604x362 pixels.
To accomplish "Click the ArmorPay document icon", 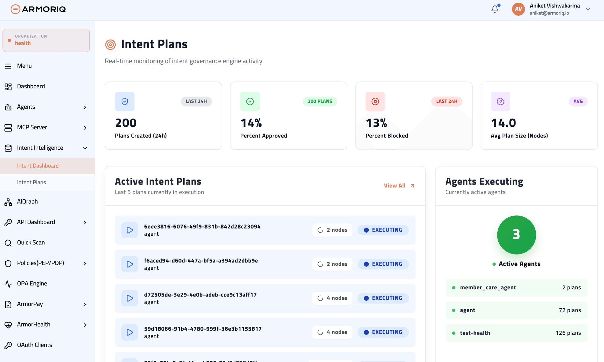I will (x=8, y=304).
